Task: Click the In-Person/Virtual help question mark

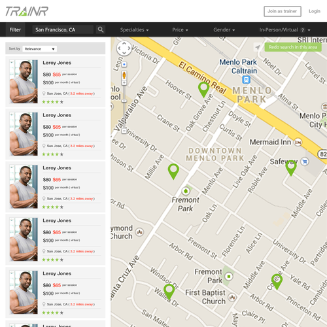Action: tap(303, 30)
